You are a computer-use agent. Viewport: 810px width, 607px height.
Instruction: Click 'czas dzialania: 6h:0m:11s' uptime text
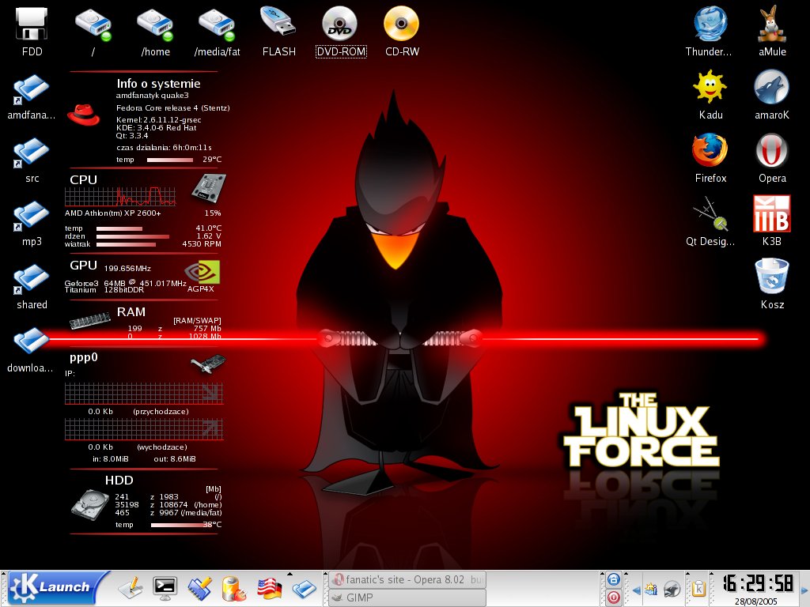[x=164, y=147]
